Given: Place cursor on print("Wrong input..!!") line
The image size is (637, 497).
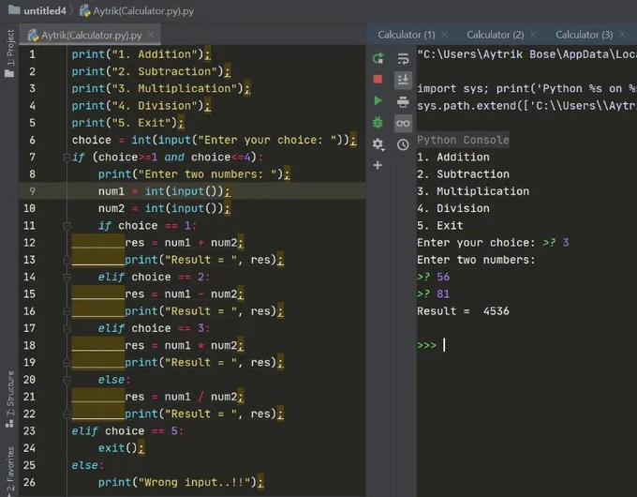Looking at the screenshot, I should coord(181,482).
